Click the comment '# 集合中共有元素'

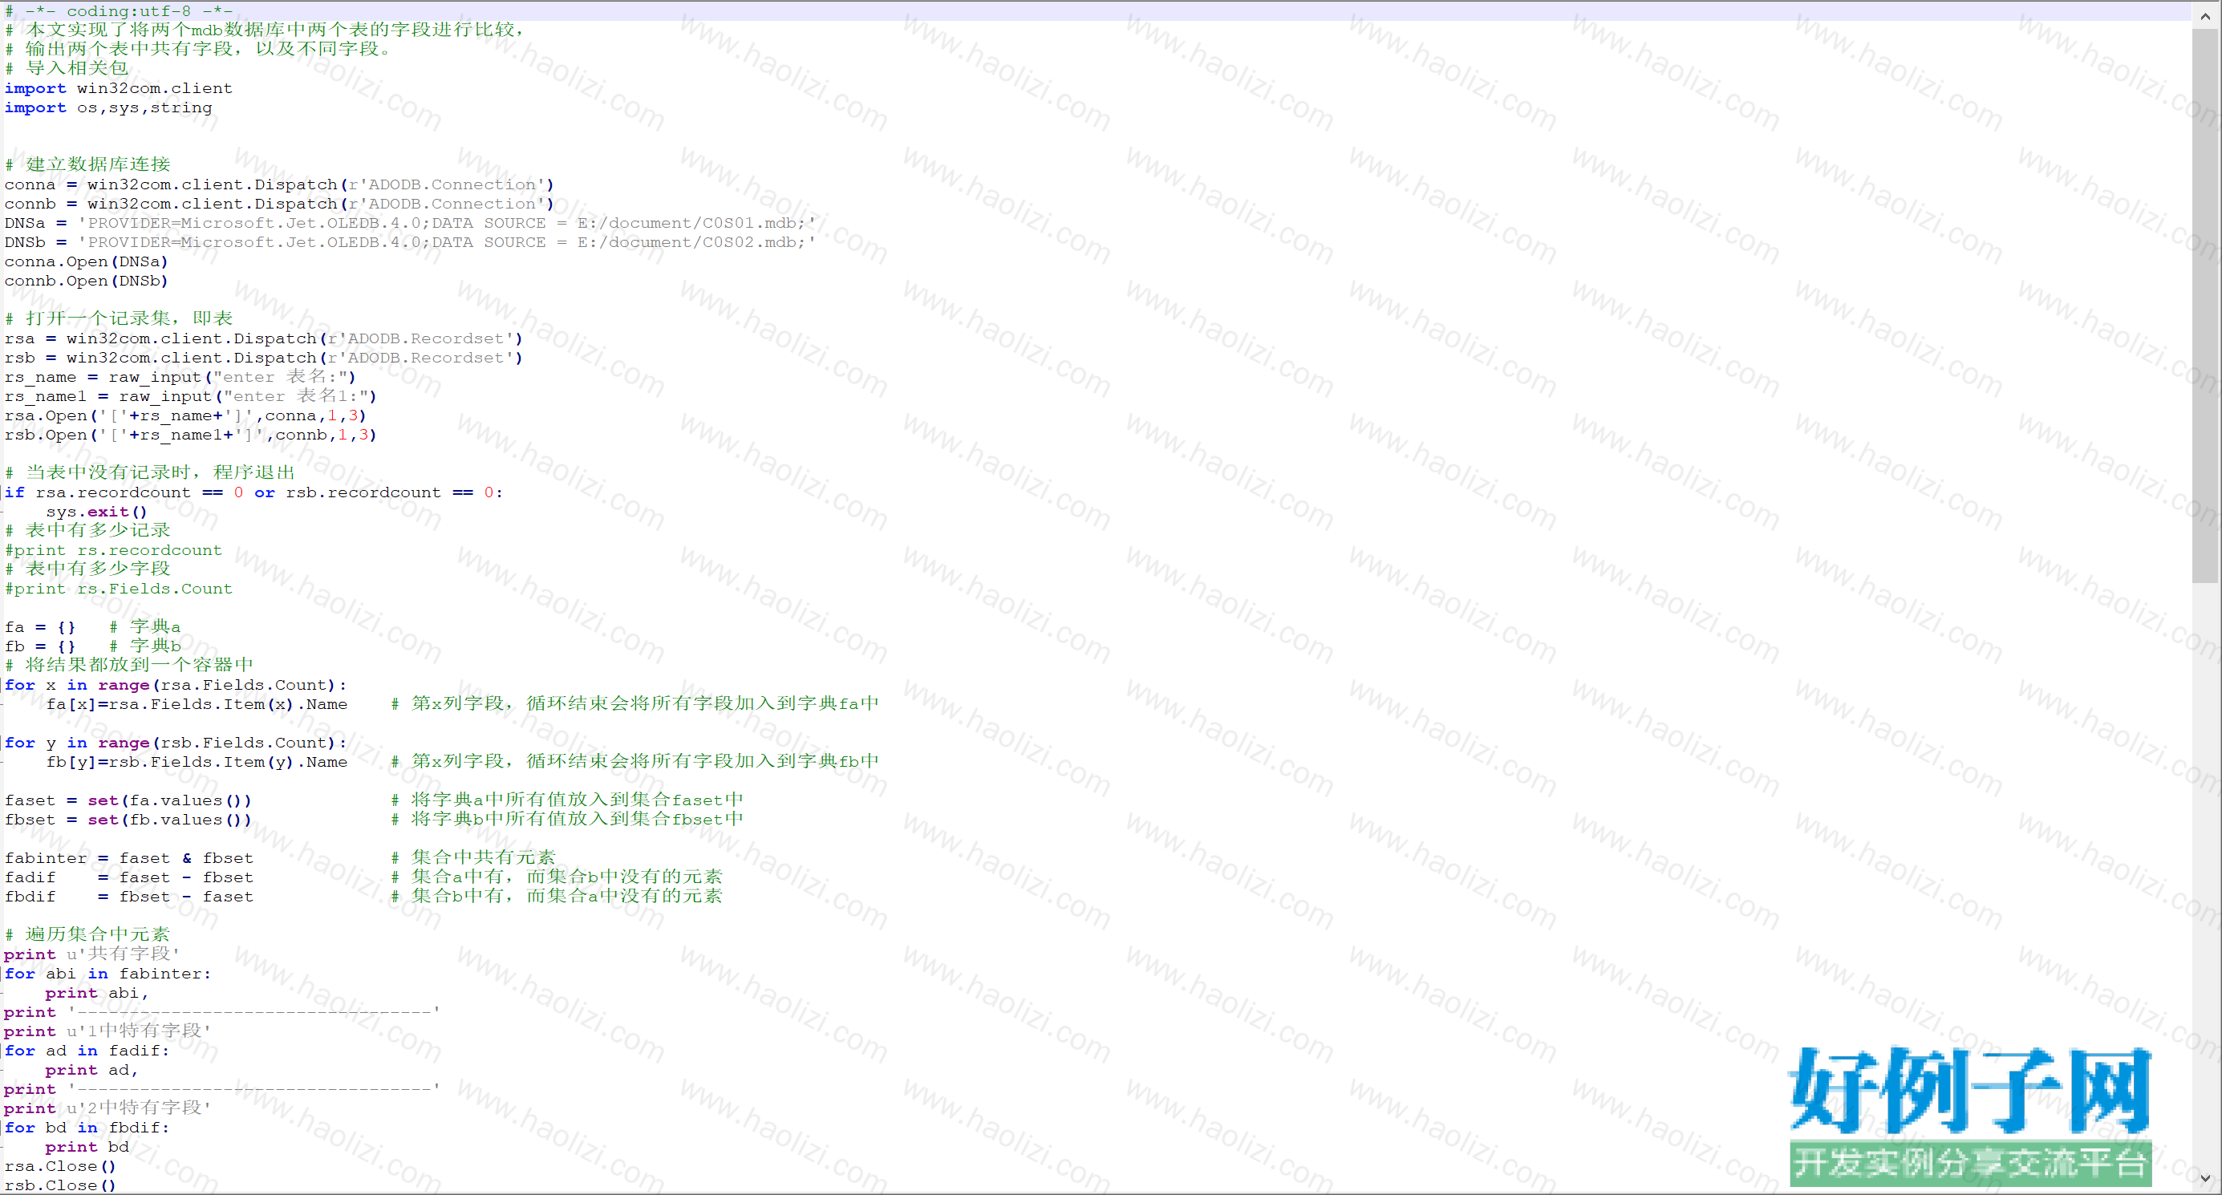pyautogui.click(x=473, y=857)
